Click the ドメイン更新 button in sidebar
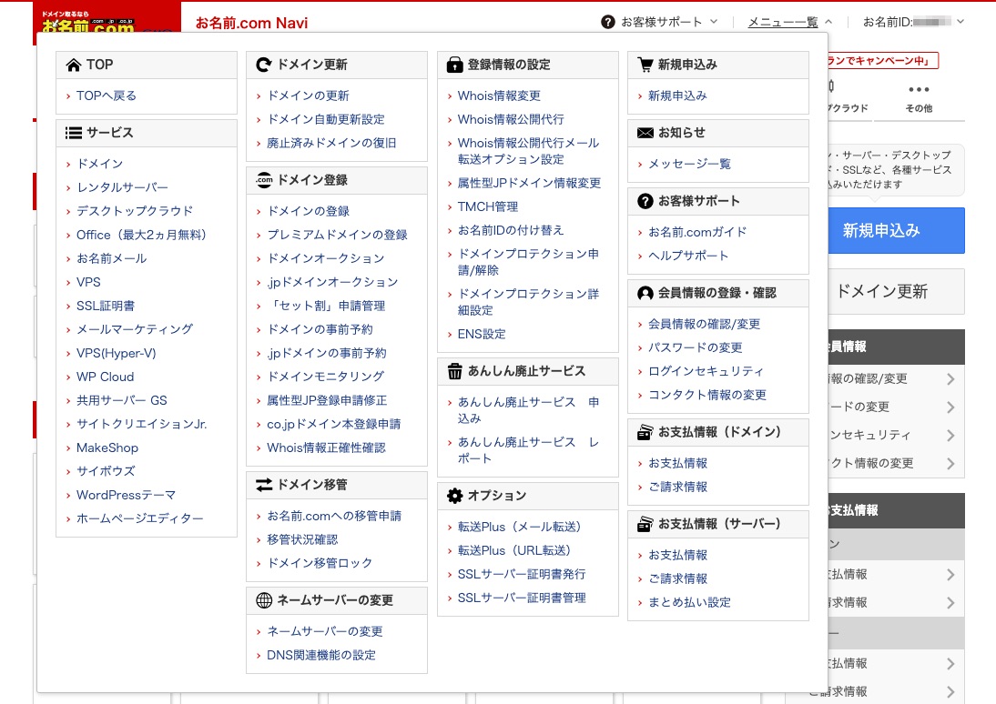Screen dimensions: 996x704 click(896, 291)
